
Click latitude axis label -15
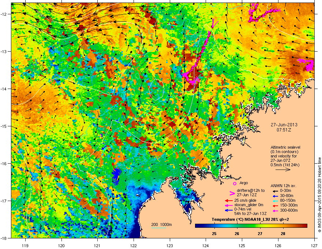4,126
